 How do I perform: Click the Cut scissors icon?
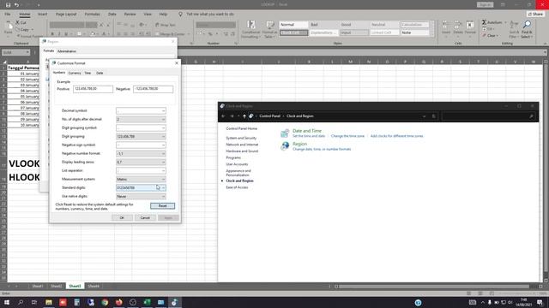[x=17, y=22]
